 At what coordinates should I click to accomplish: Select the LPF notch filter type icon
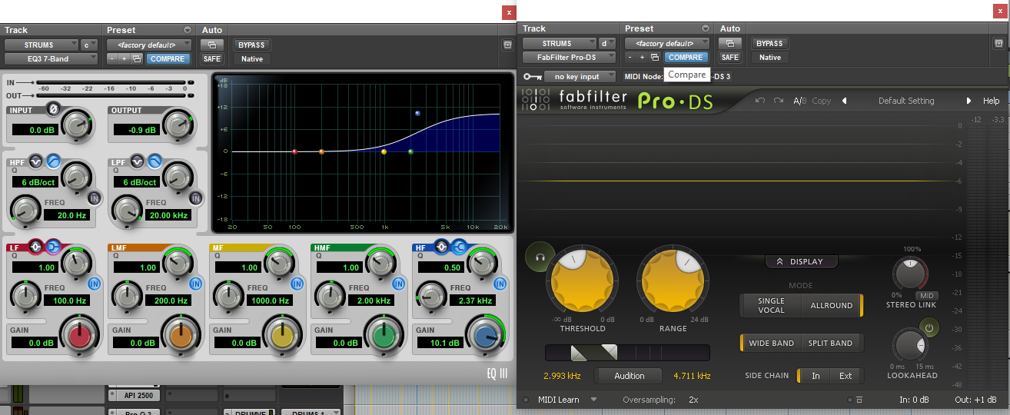pos(138,161)
